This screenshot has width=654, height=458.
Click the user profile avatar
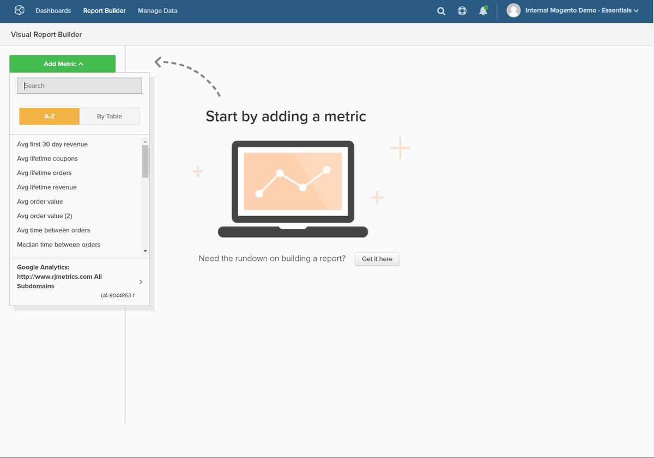pyautogui.click(x=513, y=10)
